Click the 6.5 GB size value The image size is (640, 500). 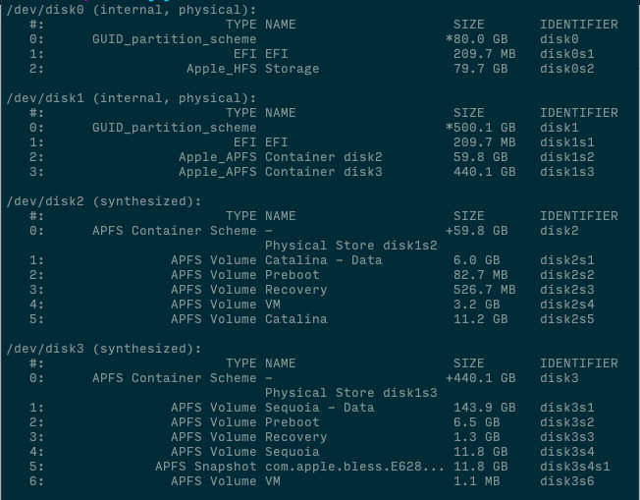coord(477,422)
